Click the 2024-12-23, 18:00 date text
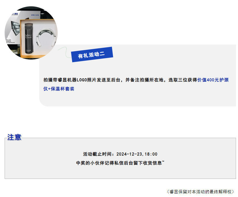238x197 pixels. (x=137, y=154)
